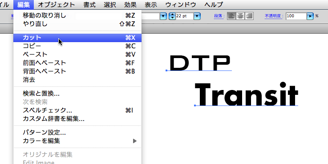Expand the opacity slider arrow button

(310, 16)
